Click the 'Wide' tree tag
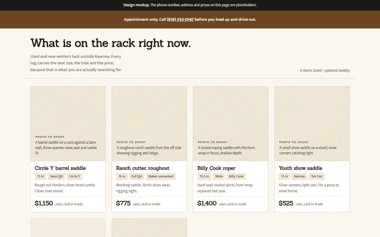 coord(219,176)
